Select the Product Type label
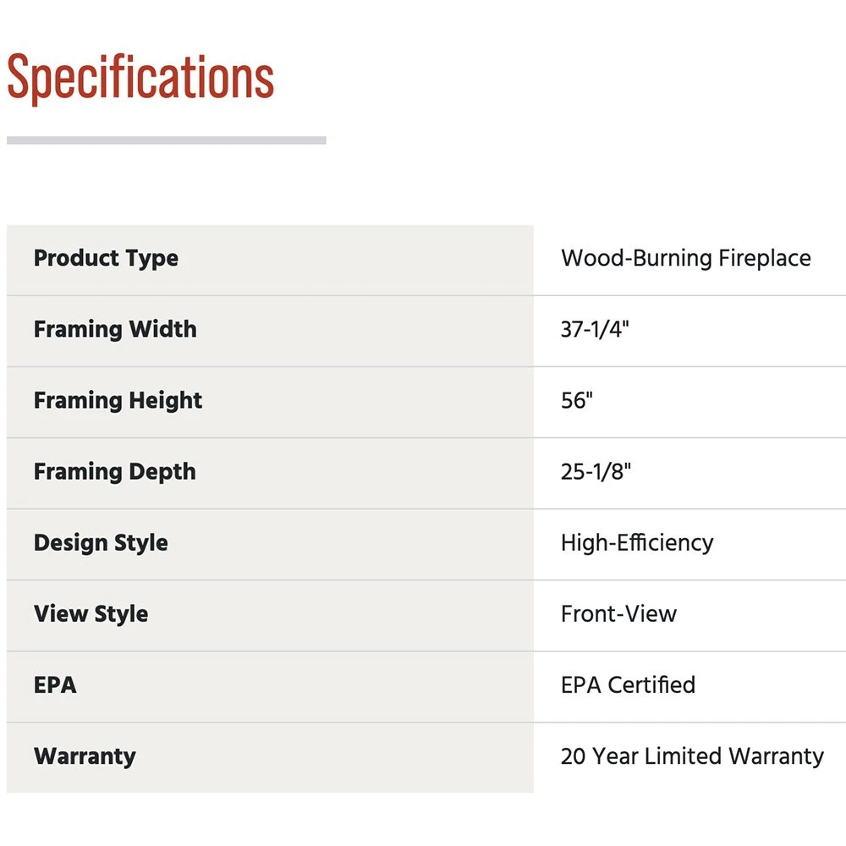 (x=106, y=258)
